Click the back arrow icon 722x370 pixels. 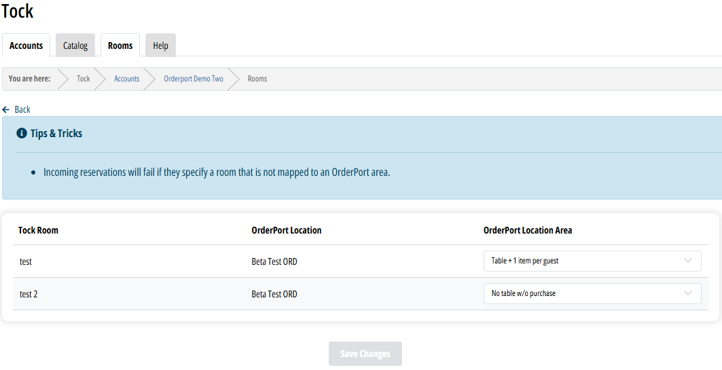[5, 109]
